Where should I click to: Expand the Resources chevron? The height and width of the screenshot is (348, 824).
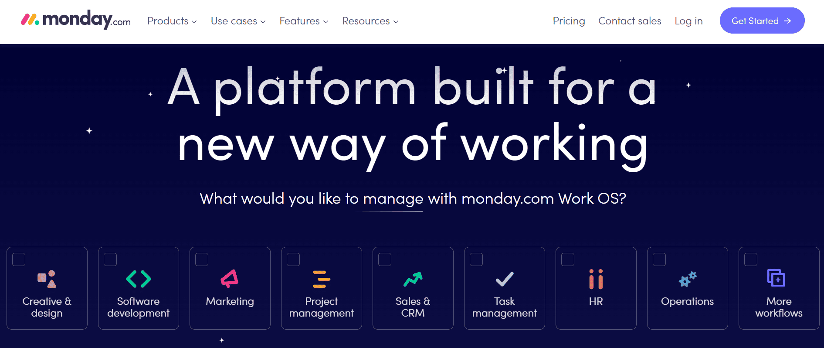tap(396, 22)
